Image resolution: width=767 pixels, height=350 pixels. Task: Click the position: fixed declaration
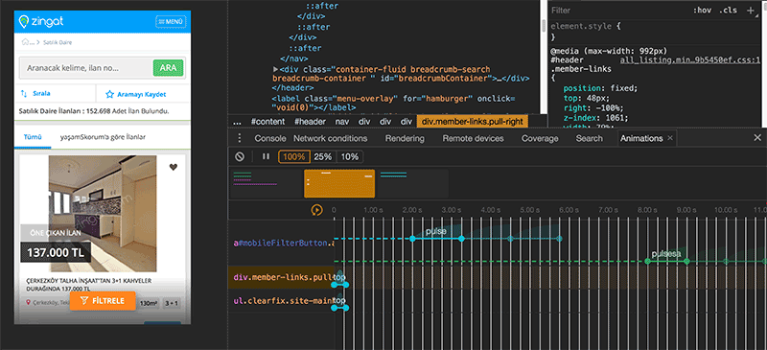coord(601,88)
